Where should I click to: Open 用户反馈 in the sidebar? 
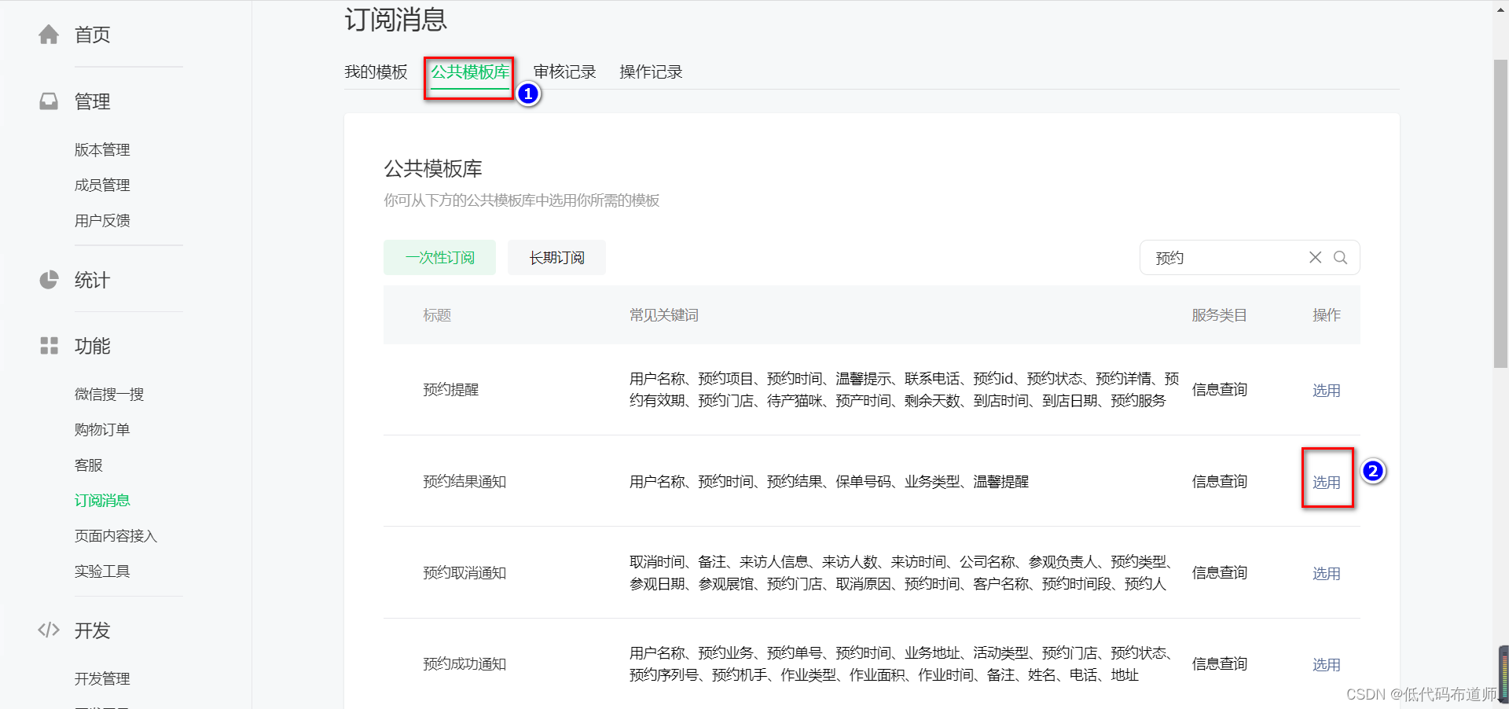pyautogui.click(x=102, y=220)
